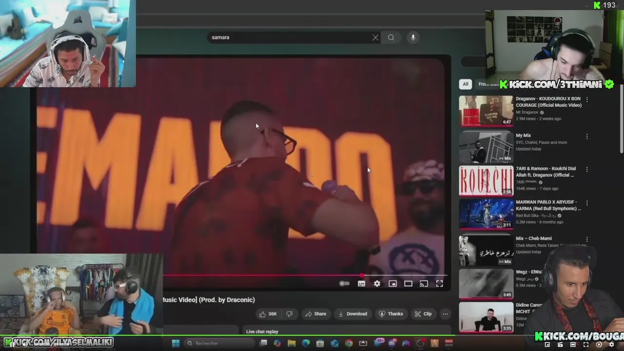Open Outlook from taskbar
Image resolution: width=624 pixels, height=351 pixels.
(x=334, y=343)
